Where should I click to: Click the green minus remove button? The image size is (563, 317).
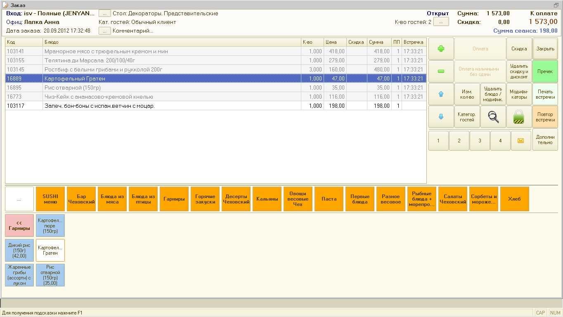click(x=441, y=71)
